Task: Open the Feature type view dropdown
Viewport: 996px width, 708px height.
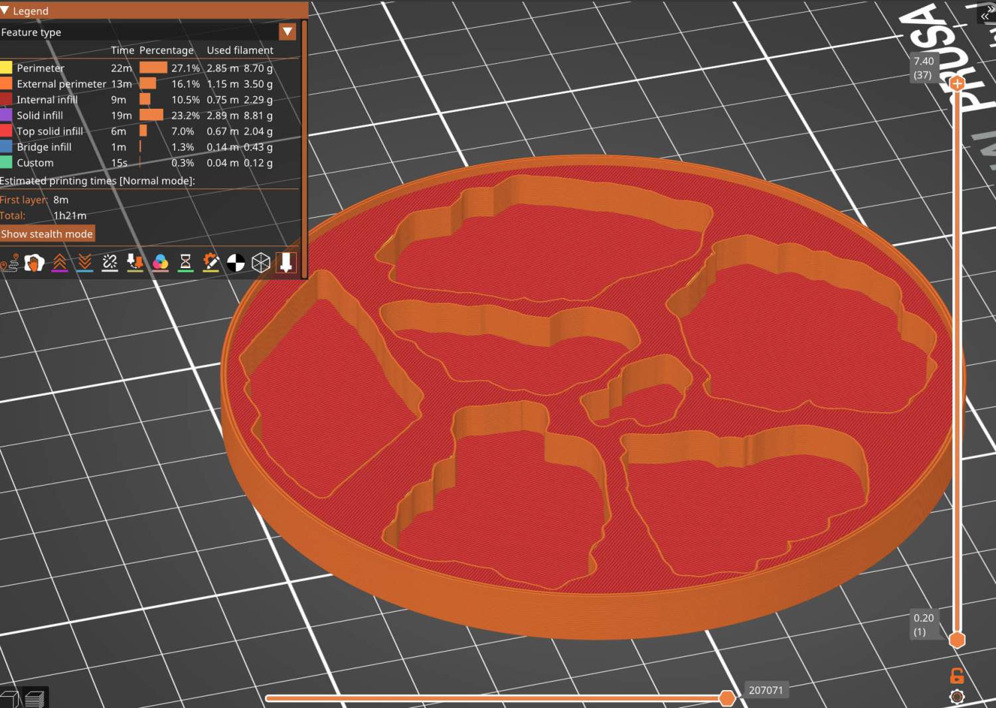Action: [x=287, y=31]
